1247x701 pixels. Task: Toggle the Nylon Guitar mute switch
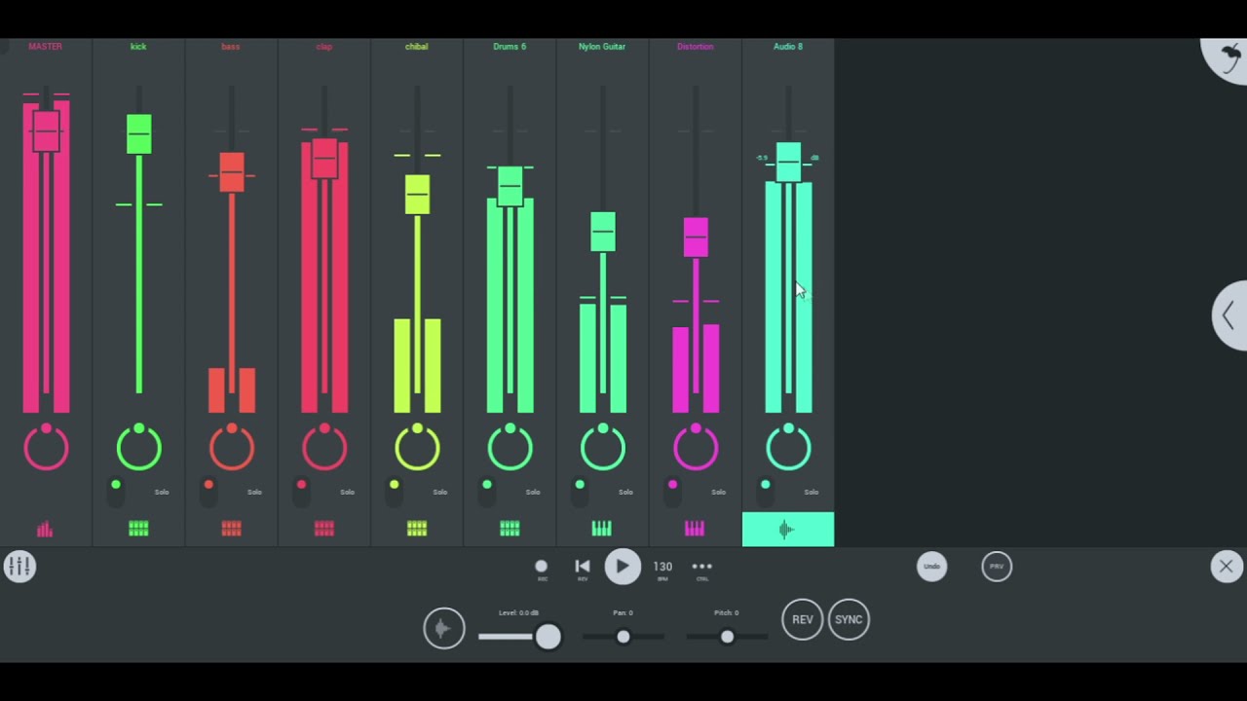pos(580,491)
